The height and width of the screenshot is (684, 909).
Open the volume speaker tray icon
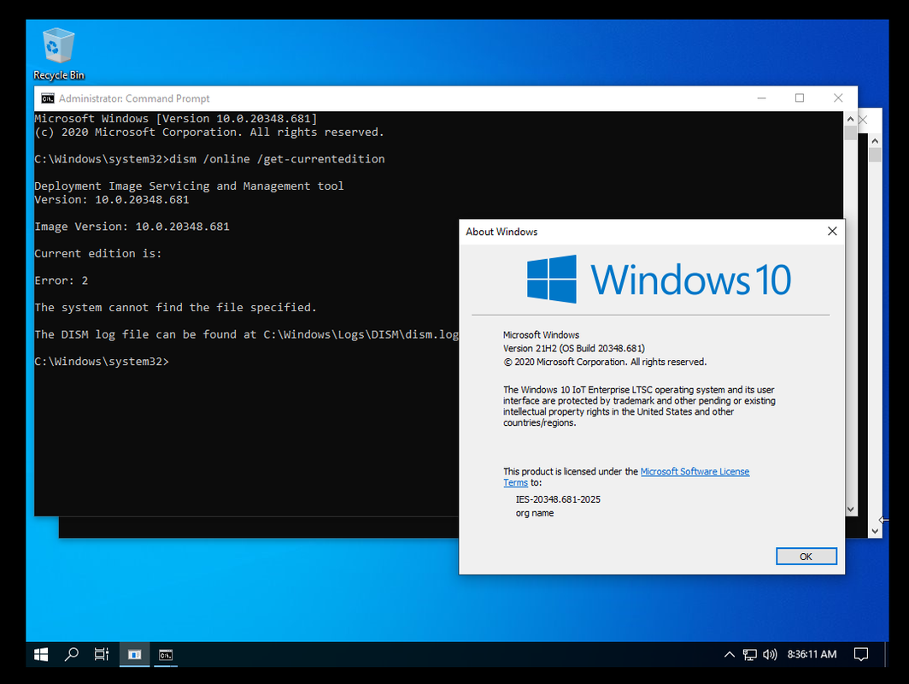tap(770, 654)
